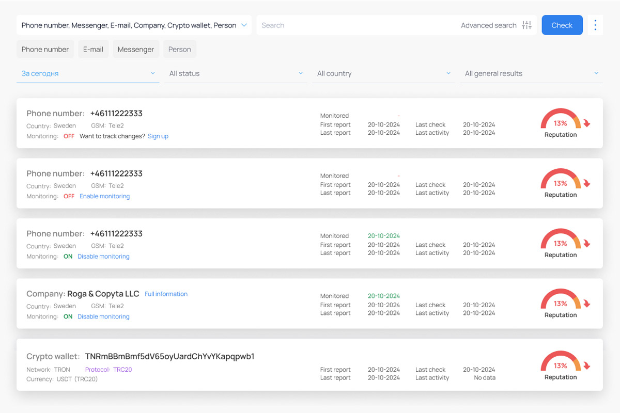
Task: Click the reputation gauge on the first phone result
Action: click(561, 120)
